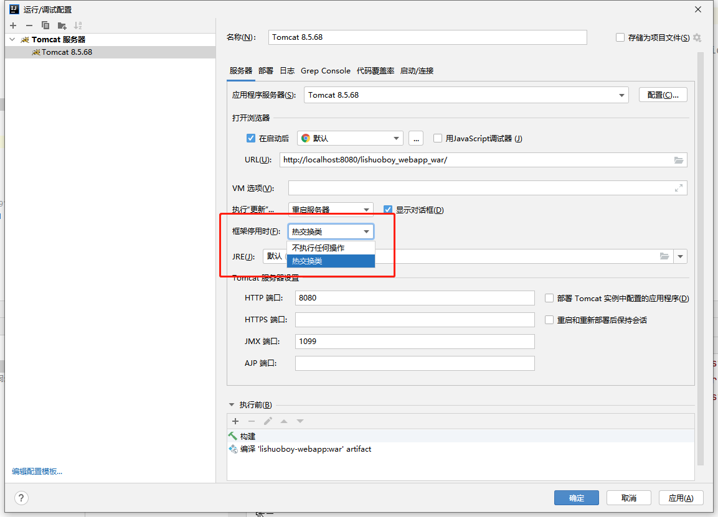Remove before-launch task with minus icon
Viewport: 718px width, 517px height.
coord(252,421)
